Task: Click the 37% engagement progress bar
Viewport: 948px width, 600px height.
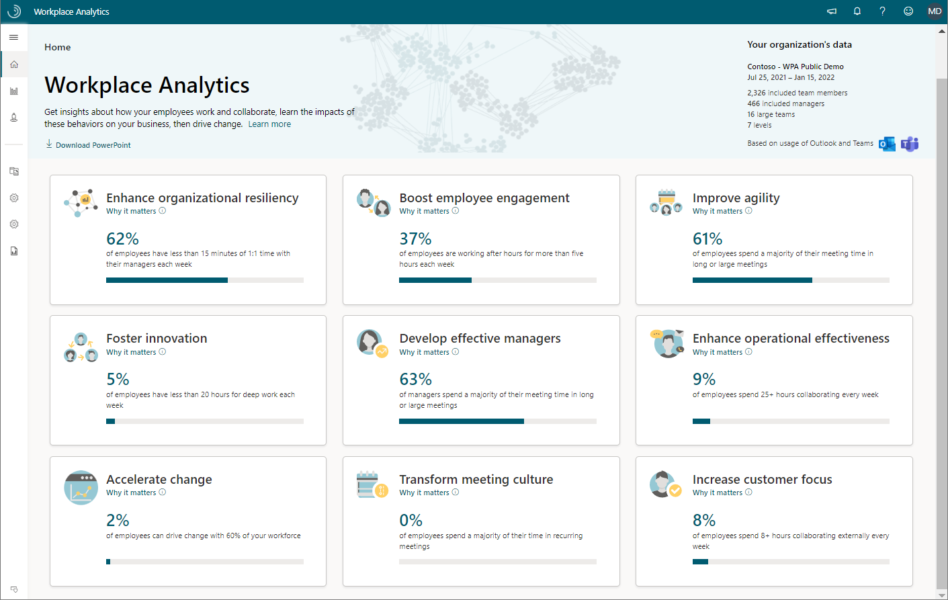Action: 498,280
